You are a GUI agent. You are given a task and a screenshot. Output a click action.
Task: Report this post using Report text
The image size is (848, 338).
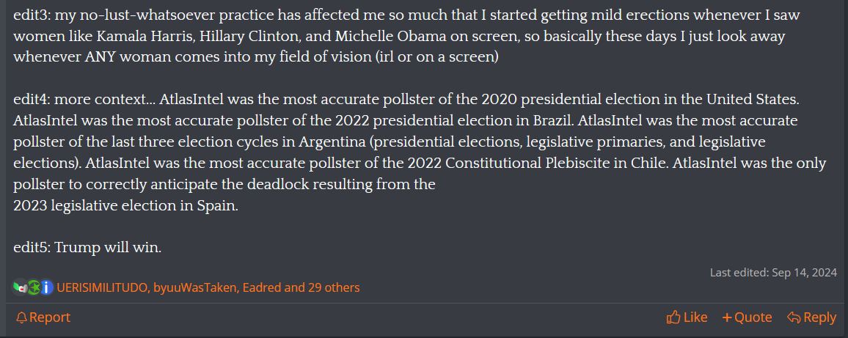[x=50, y=317]
